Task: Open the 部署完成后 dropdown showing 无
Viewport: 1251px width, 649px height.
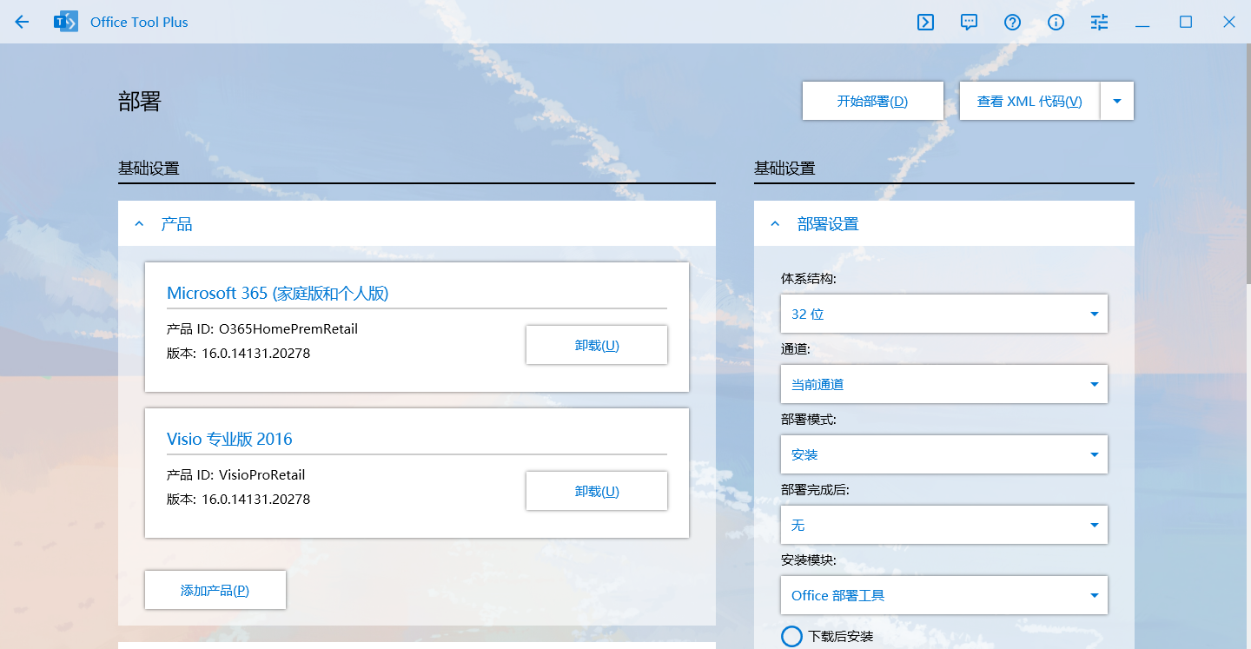Action: (944, 525)
